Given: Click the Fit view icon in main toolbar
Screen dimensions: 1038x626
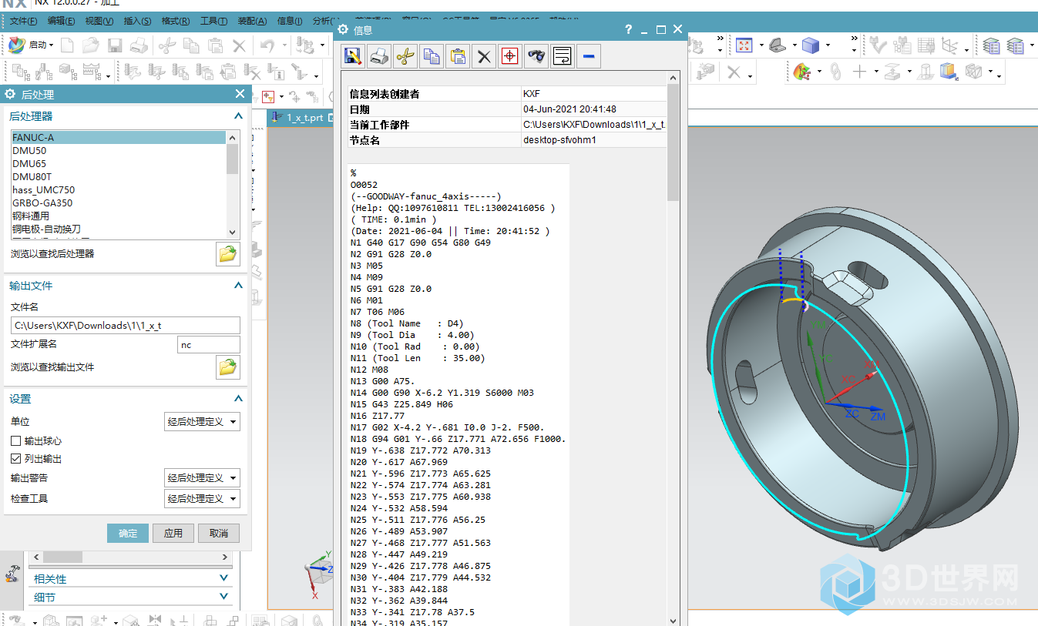Looking at the screenshot, I should coord(744,45).
